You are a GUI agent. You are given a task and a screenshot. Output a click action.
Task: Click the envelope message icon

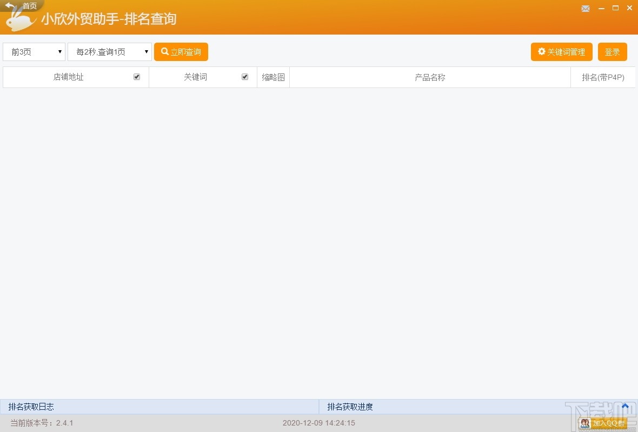tap(586, 8)
